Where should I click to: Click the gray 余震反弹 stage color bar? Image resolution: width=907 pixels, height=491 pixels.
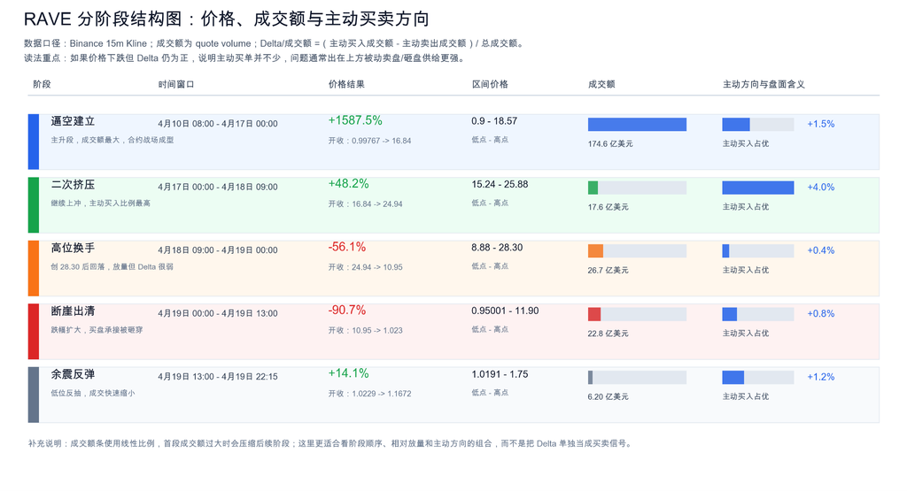(34, 395)
